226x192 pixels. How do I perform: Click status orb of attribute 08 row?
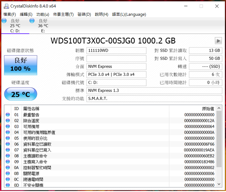click(8, 156)
